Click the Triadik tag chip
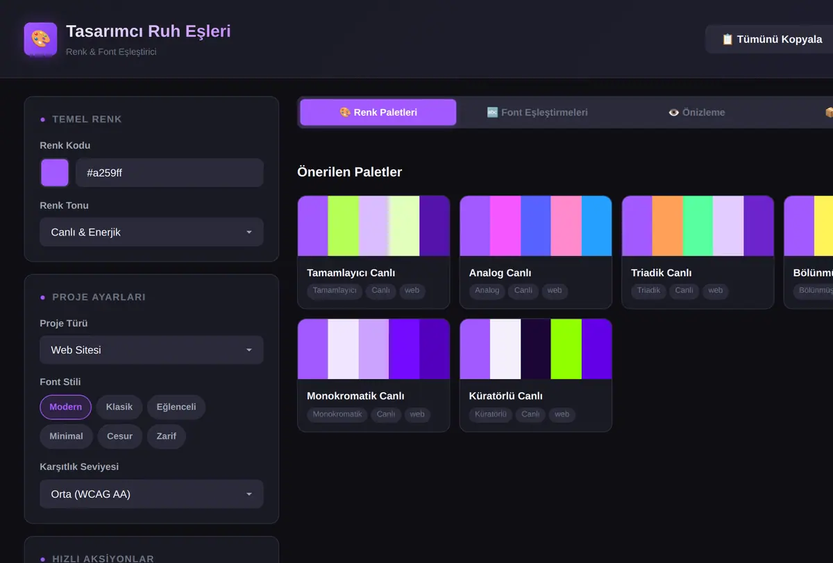Viewport: 833px width, 563px height. [649, 290]
